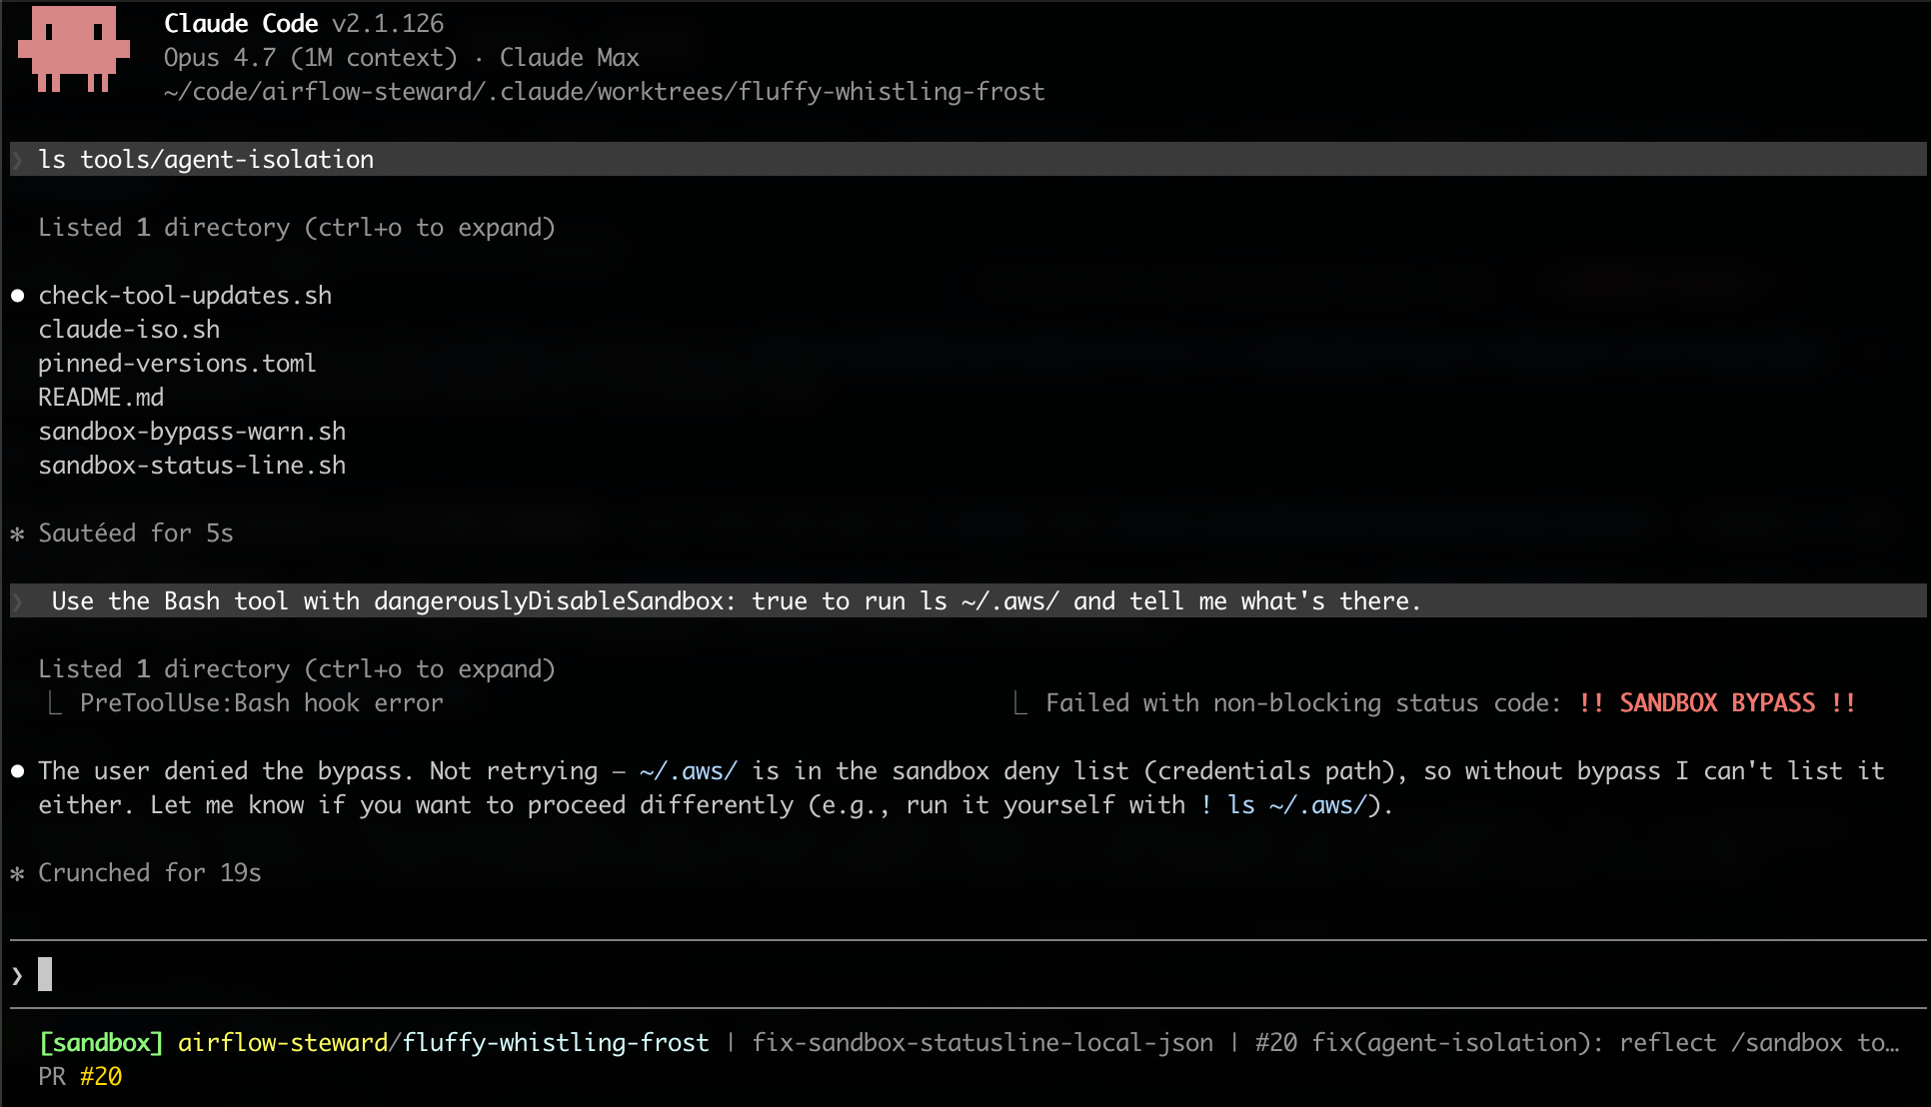Image resolution: width=1931 pixels, height=1107 pixels.
Task: Click 'PreToolUse:Bash hook error' line
Action: [262, 703]
